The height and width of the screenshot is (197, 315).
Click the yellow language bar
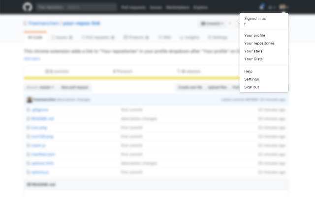[132, 78]
